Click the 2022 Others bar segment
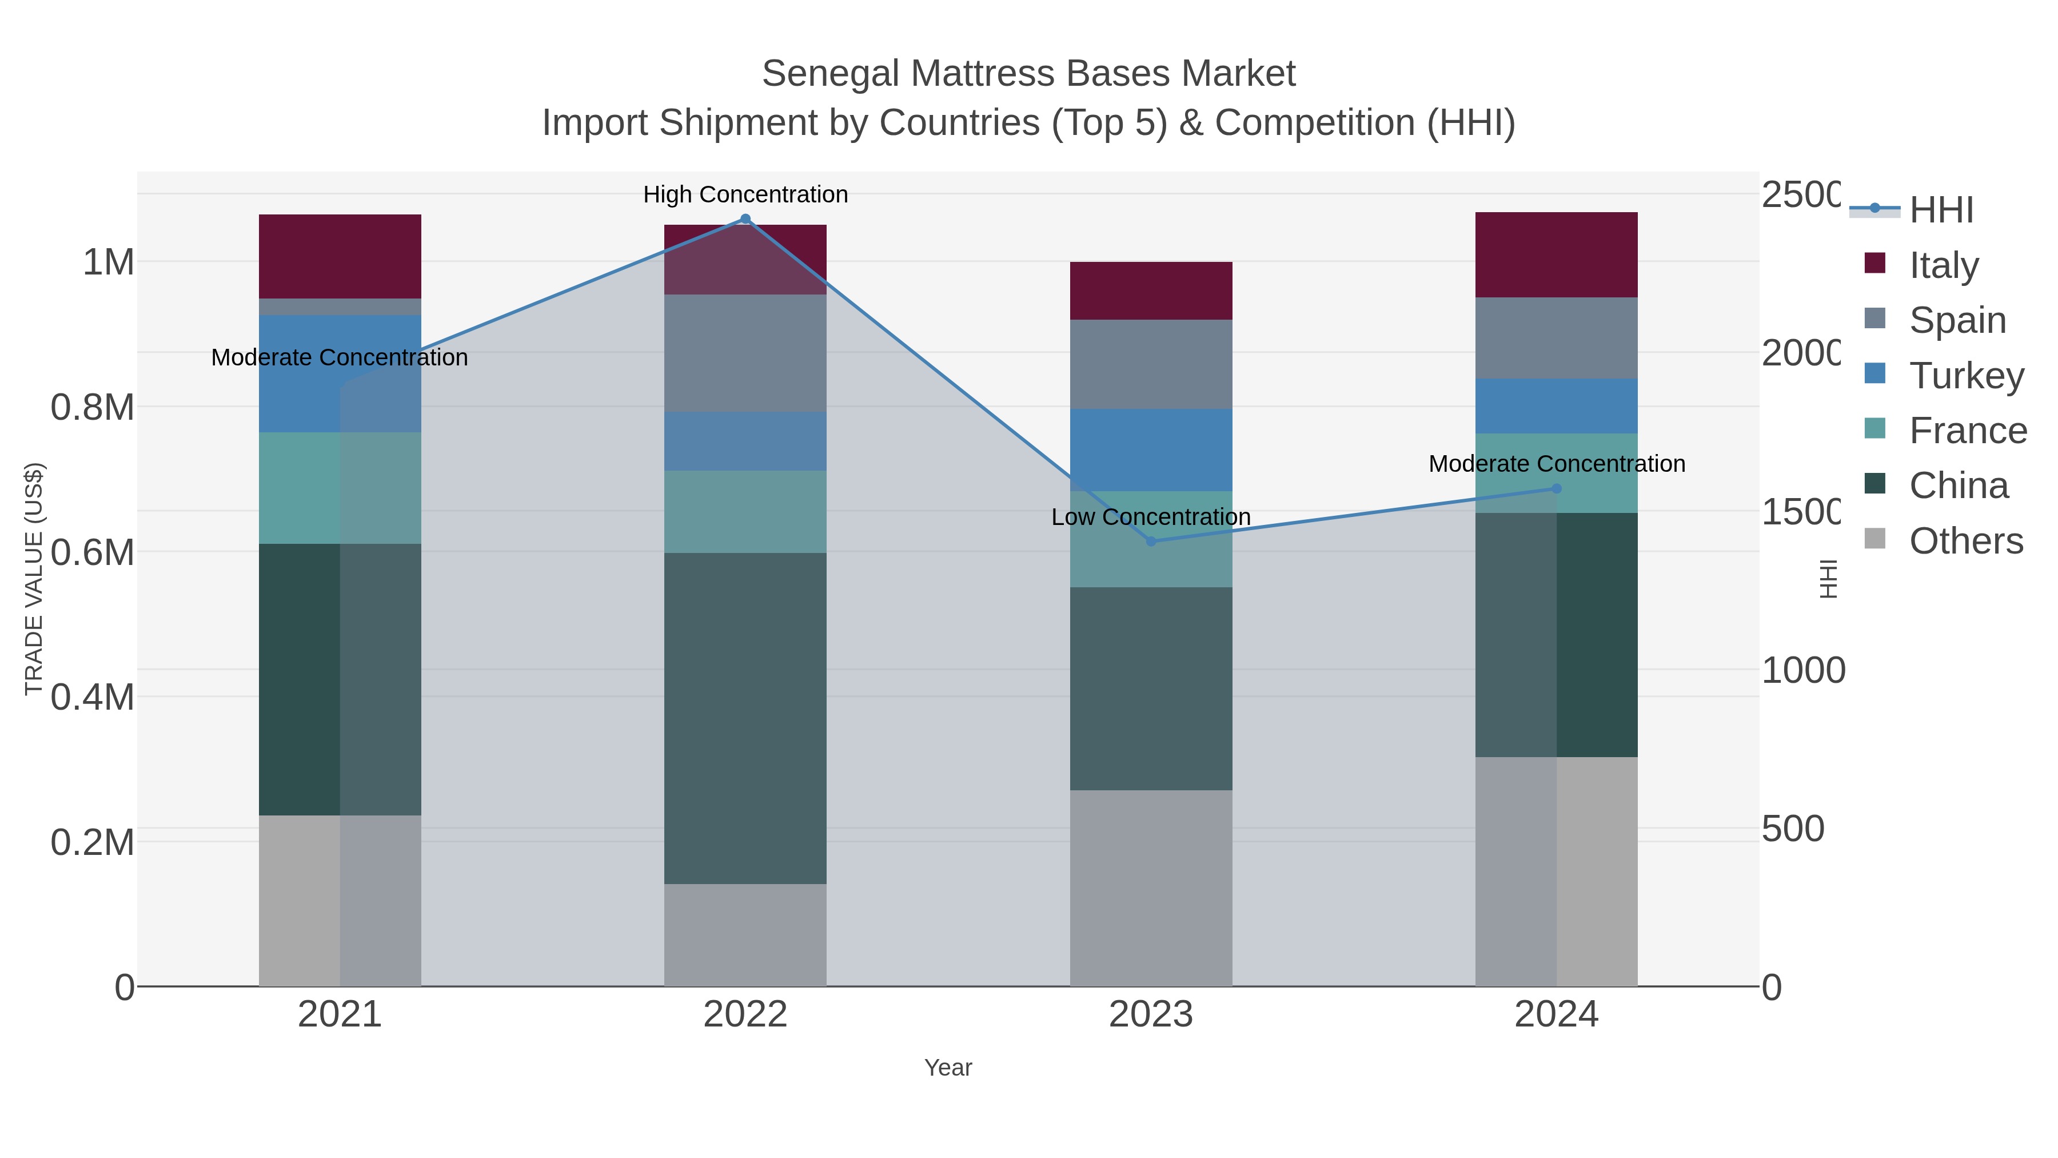This screenshot has width=2058, height=1158. [745, 935]
